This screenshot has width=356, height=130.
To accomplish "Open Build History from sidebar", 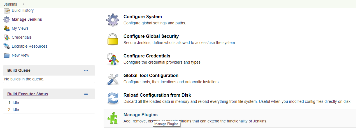I will tap(23, 10).
